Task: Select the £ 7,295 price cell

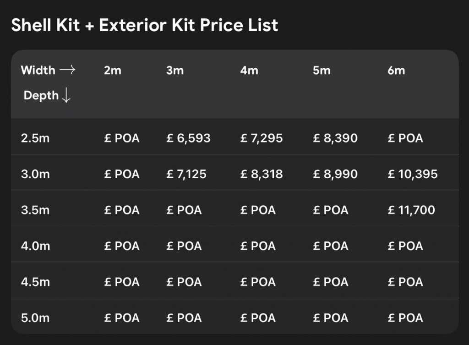Action: [x=262, y=138]
